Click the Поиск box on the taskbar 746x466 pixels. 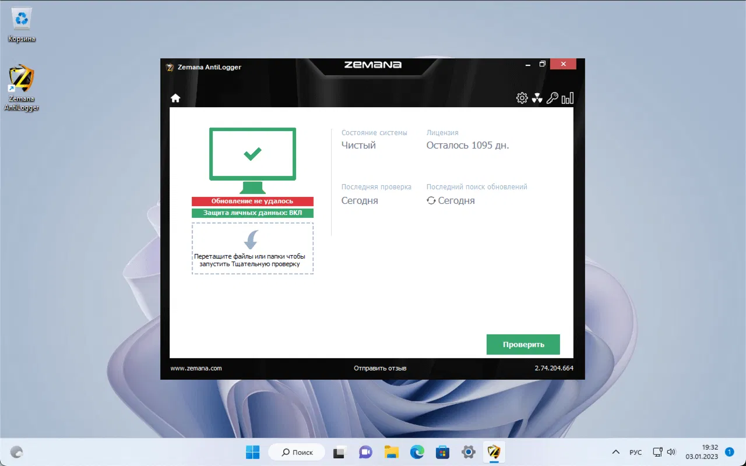click(x=295, y=452)
